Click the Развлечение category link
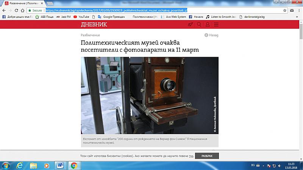303x170 pixels. pos(91,35)
